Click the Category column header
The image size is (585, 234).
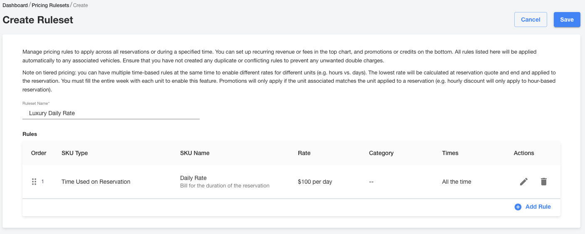point(381,153)
